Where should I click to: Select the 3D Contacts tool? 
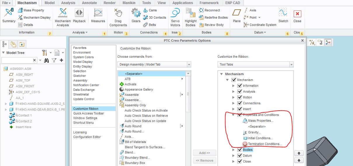[x=154, y=17]
